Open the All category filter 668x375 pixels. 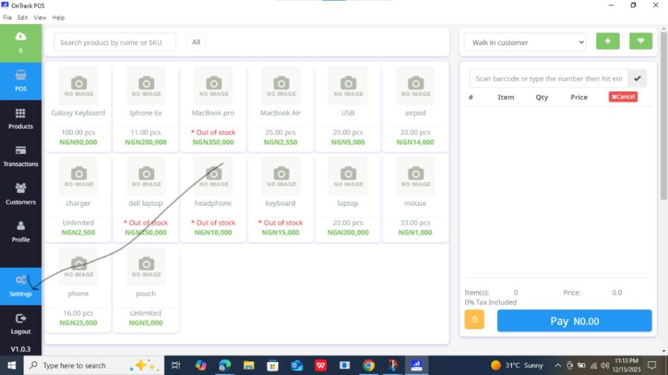click(x=196, y=42)
